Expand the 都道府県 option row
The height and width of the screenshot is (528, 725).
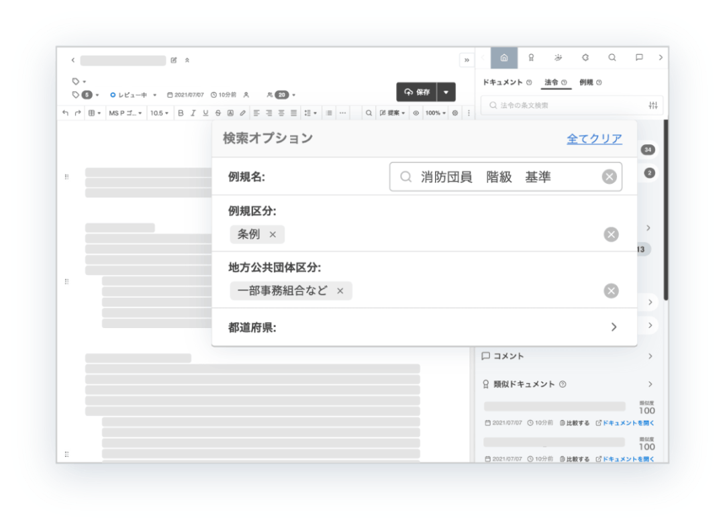pos(613,327)
